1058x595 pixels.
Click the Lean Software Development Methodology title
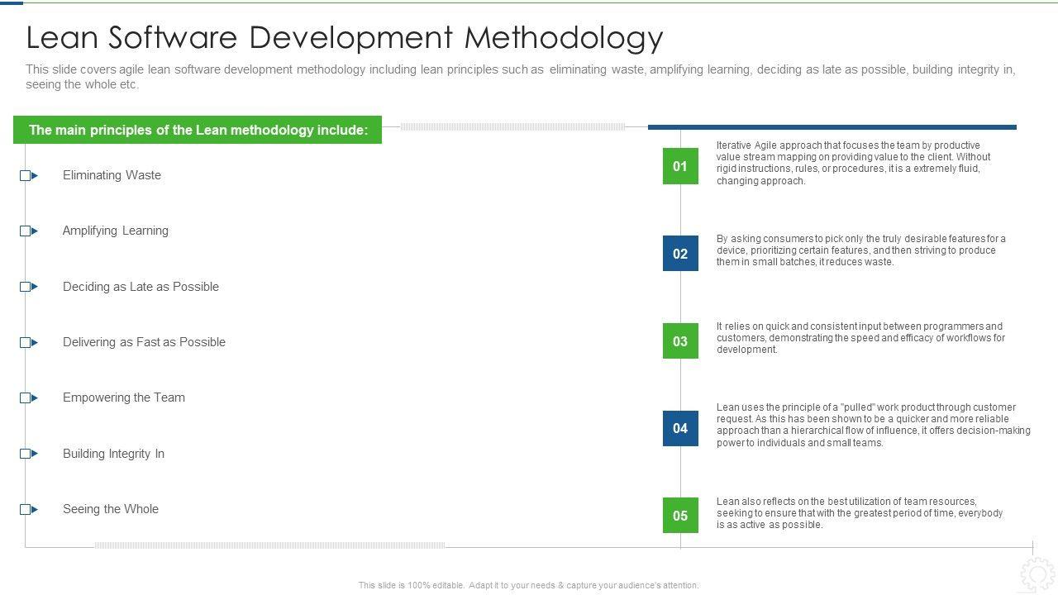(345, 38)
